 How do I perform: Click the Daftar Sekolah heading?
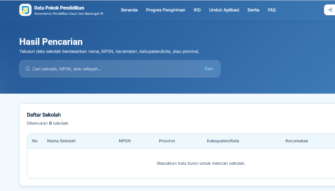[44, 115]
